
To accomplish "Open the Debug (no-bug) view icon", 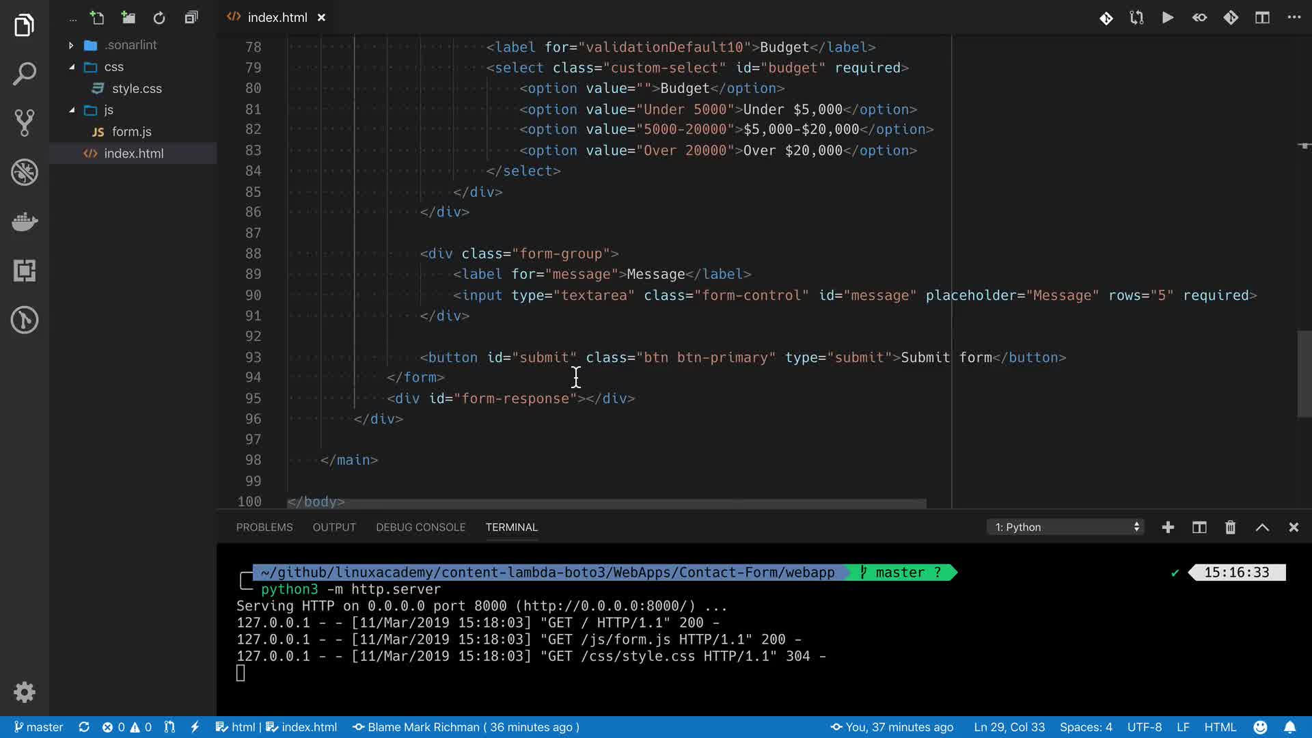I will (x=25, y=172).
